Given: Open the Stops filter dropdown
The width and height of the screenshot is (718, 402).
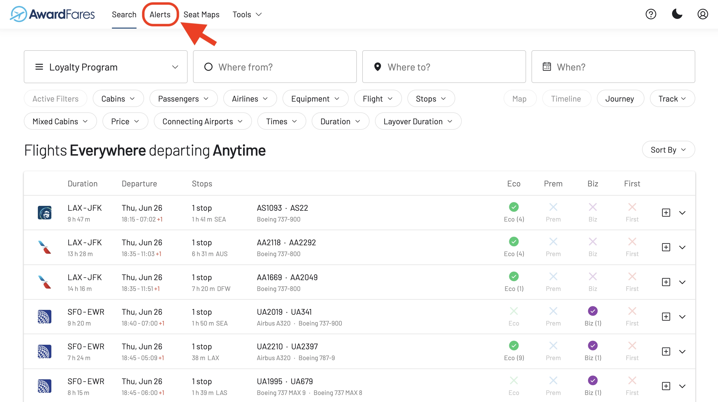Looking at the screenshot, I should [431, 99].
